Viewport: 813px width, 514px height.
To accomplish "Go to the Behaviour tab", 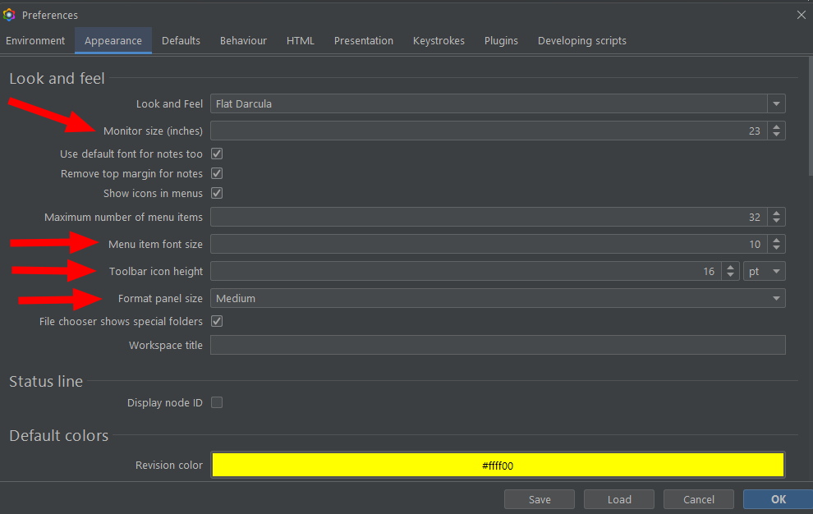I will 243,40.
